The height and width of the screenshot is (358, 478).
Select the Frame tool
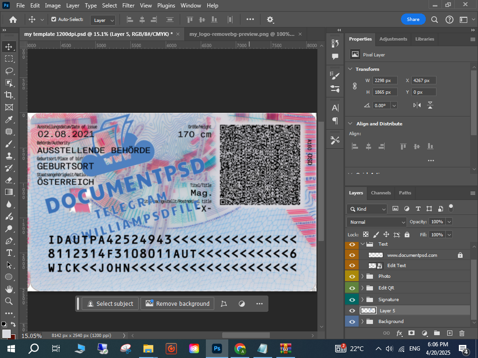click(9, 107)
